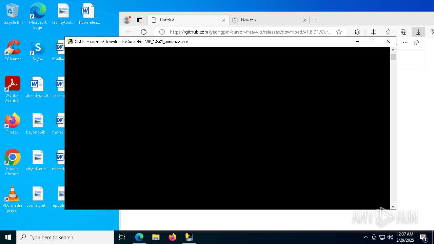Launch Firefox from the desktop shortcut

click(13, 124)
